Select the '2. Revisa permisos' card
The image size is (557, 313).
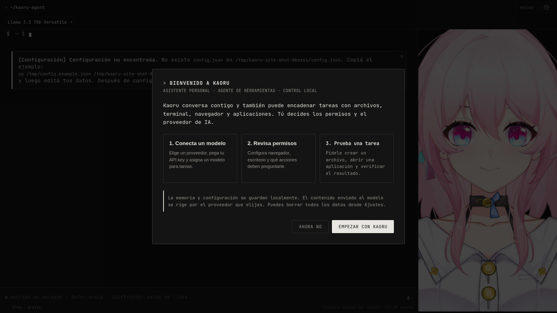(278, 159)
